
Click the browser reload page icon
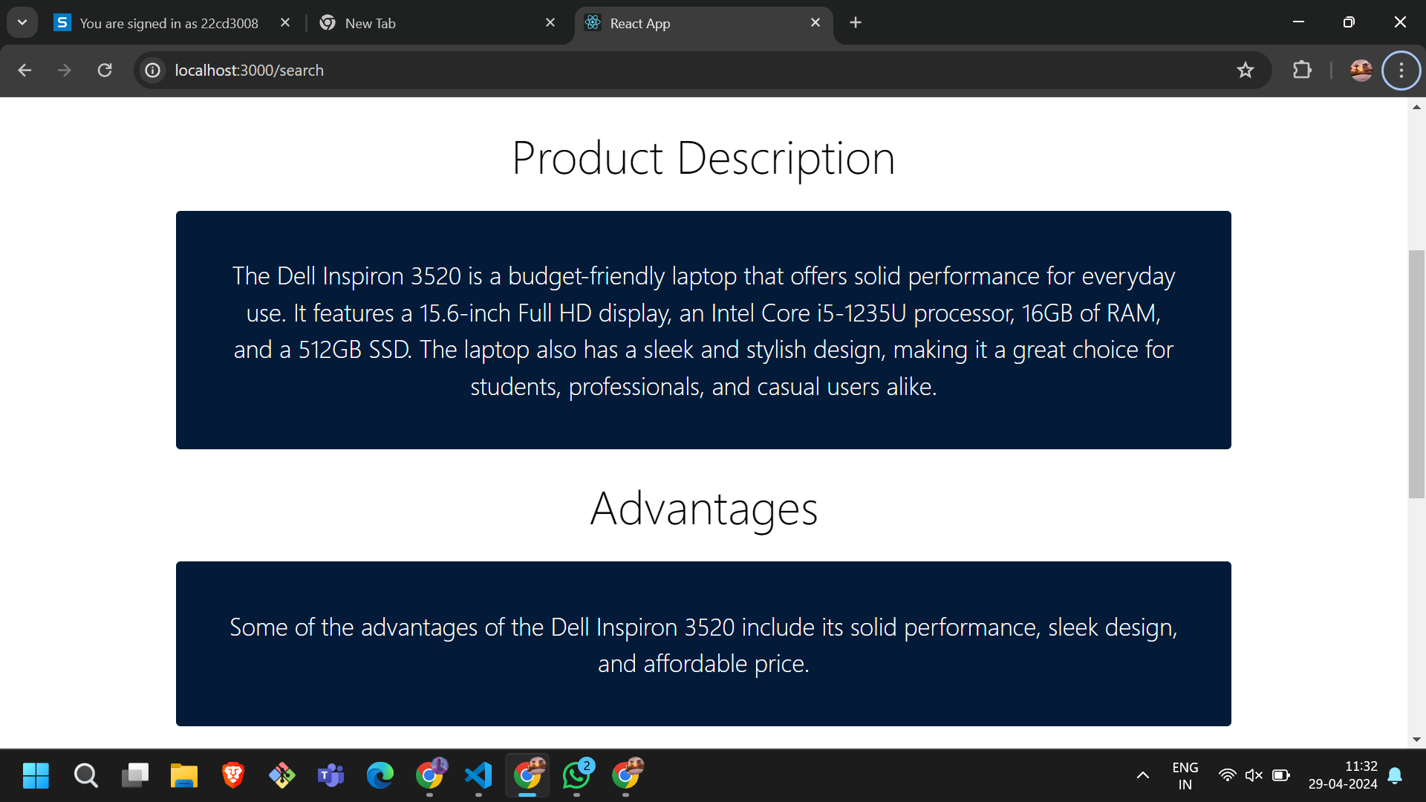click(x=105, y=70)
